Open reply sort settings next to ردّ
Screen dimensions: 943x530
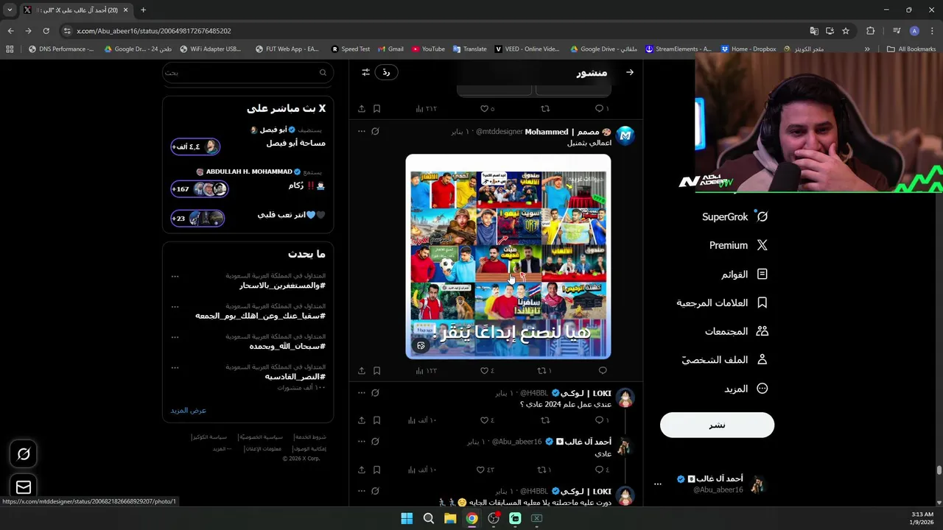pyautogui.click(x=365, y=72)
